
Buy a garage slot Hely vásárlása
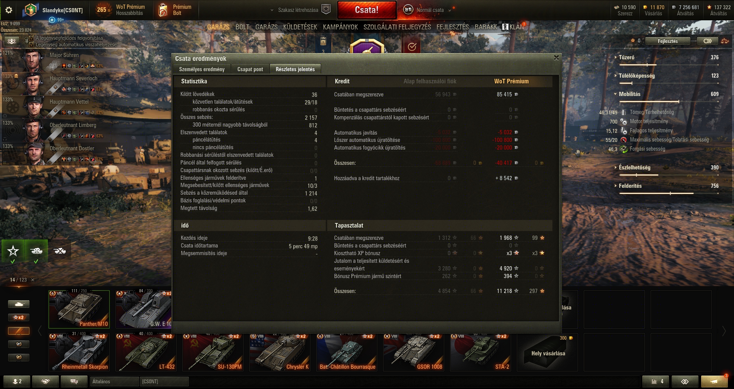coord(547,352)
